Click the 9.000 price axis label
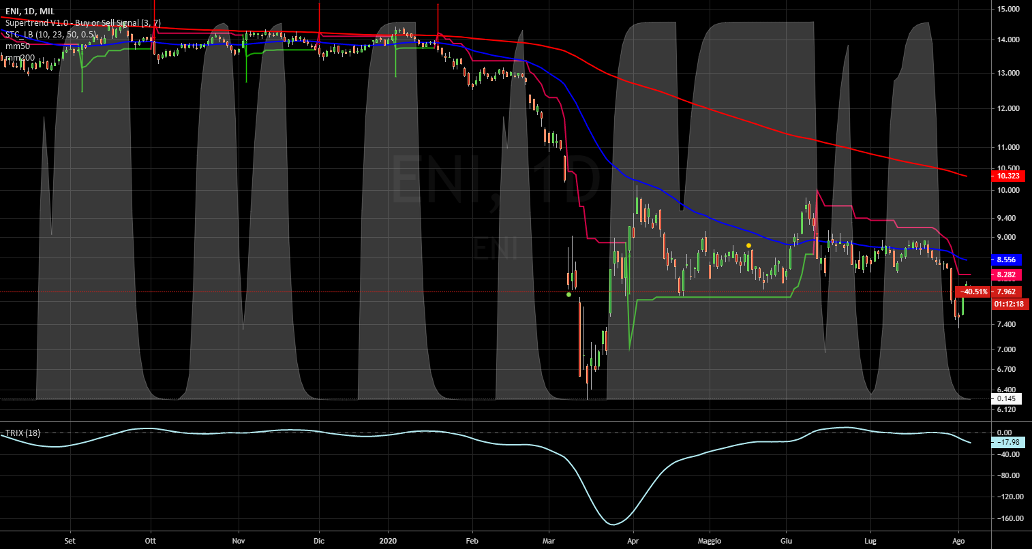1032x549 pixels. pos(1007,237)
